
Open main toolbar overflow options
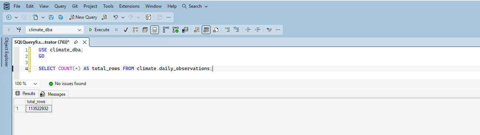[x=169, y=17]
